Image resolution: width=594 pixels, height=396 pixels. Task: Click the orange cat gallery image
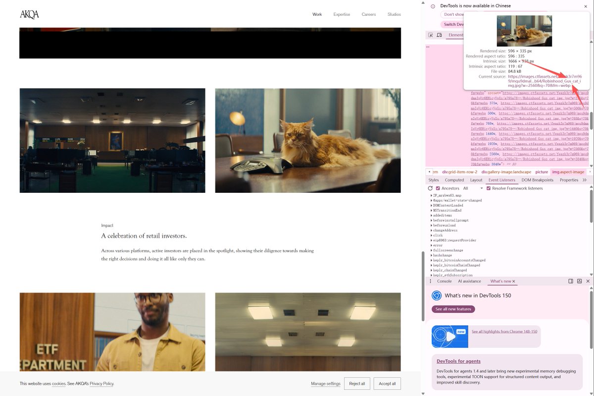pos(308,141)
